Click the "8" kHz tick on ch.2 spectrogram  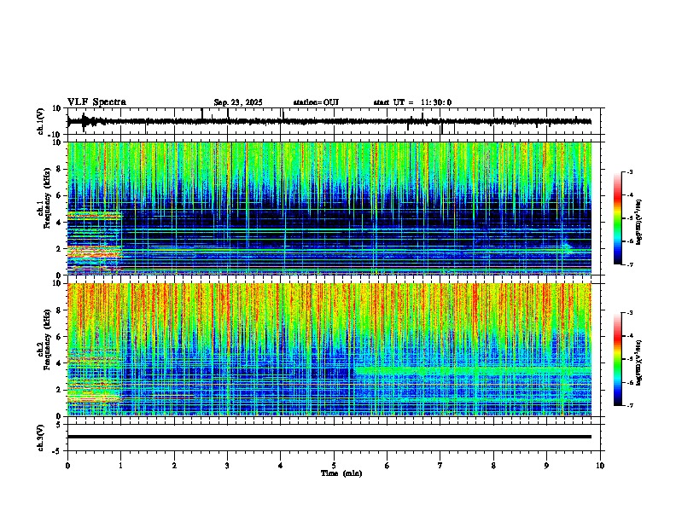click(60, 310)
